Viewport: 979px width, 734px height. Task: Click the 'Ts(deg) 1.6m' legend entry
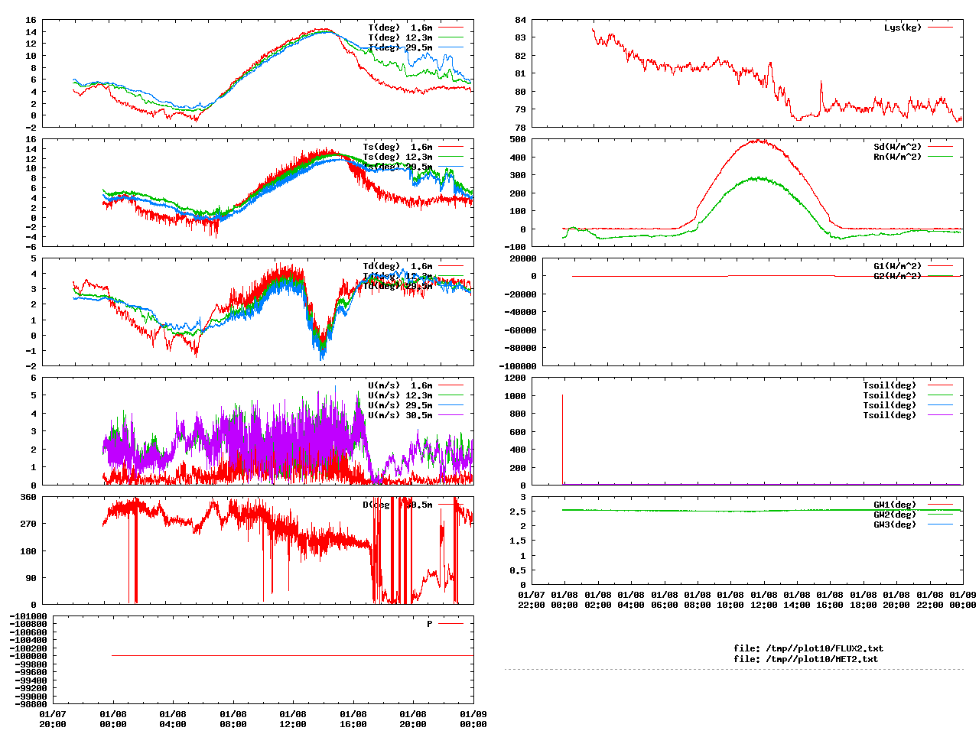397,147
